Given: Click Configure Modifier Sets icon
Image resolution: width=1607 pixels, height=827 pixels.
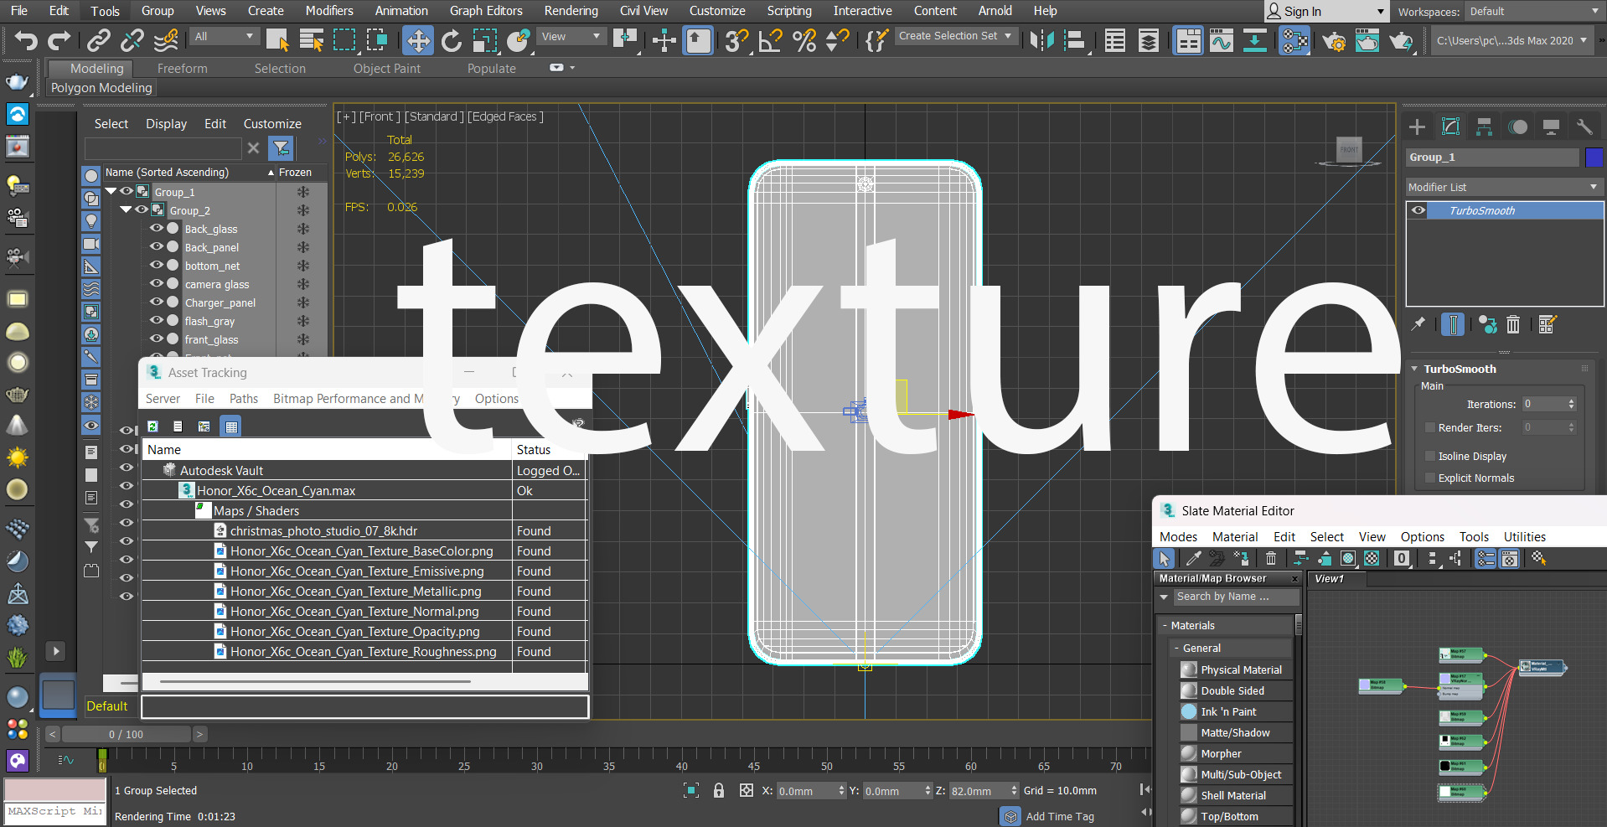Looking at the screenshot, I should (x=1547, y=324).
